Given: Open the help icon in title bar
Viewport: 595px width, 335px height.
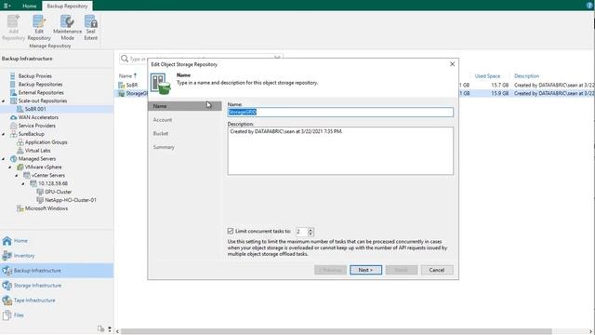Looking at the screenshot, I should (x=589, y=6).
